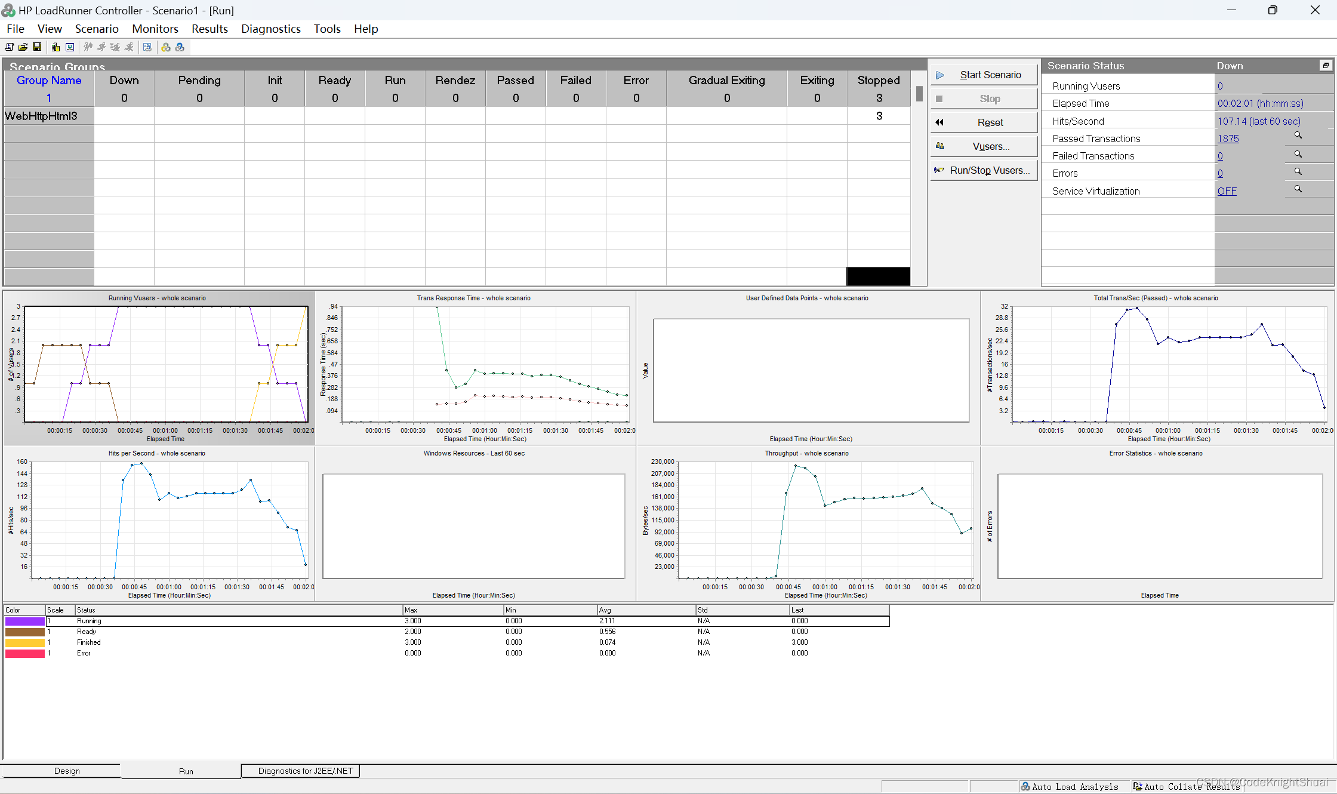Select the Trans Response Time graph
The width and height of the screenshot is (1337, 794).
475,368
